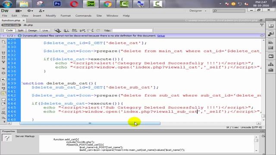
Task: Dismiss the info bar with its close icon
Action: coord(262,36)
